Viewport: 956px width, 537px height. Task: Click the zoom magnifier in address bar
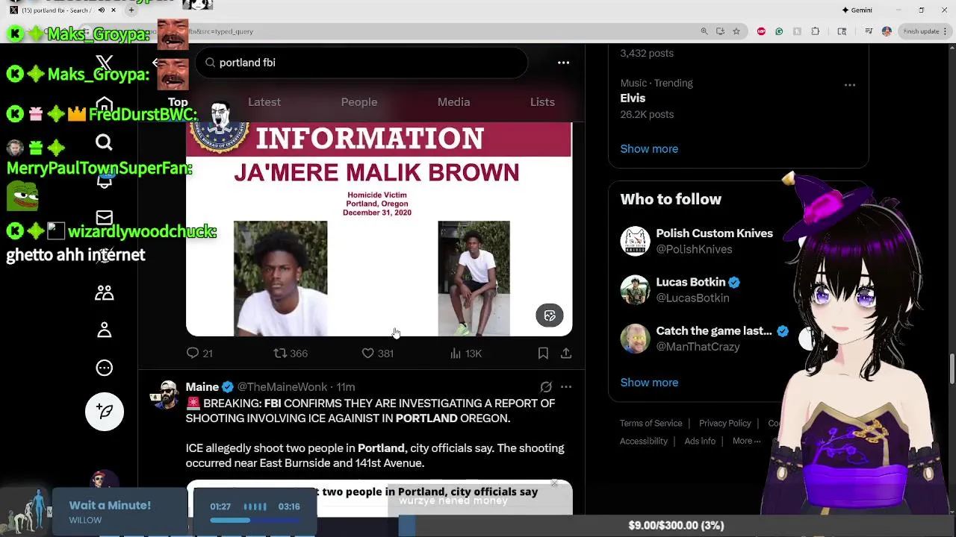tap(704, 31)
